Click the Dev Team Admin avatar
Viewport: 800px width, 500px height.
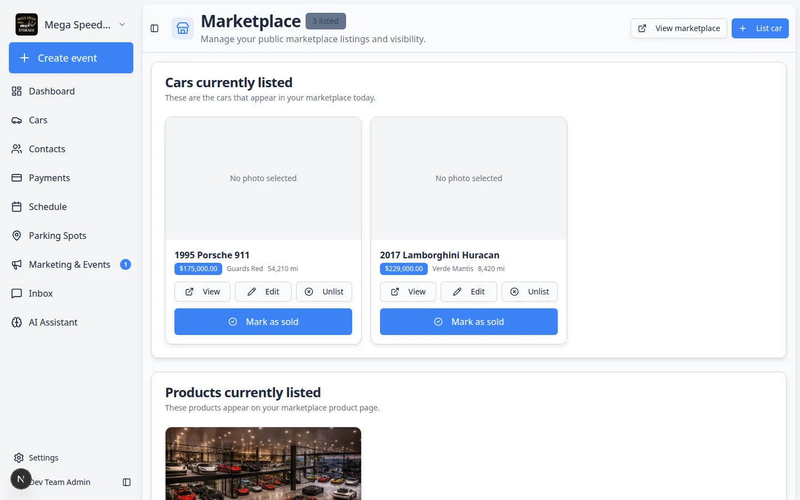21,479
